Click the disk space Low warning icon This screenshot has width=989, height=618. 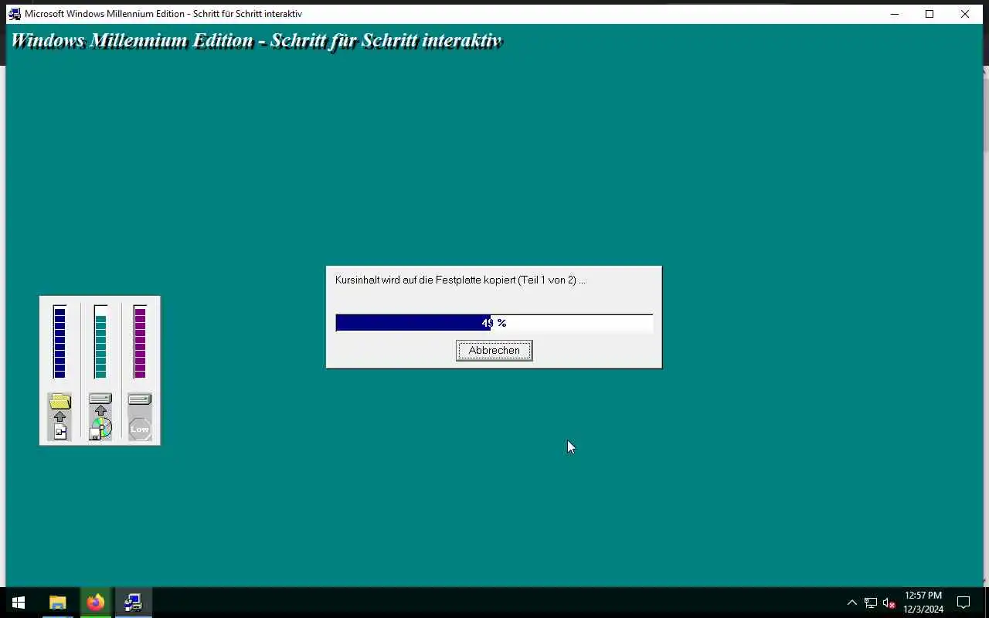pyautogui.click(x=140, y=416)
